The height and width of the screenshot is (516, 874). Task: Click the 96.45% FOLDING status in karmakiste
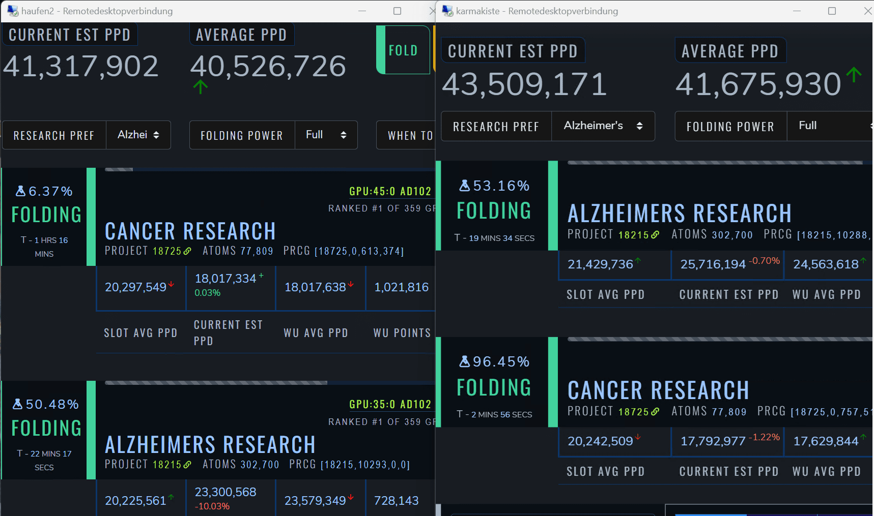pyautogui.click(x=494, y=376)
